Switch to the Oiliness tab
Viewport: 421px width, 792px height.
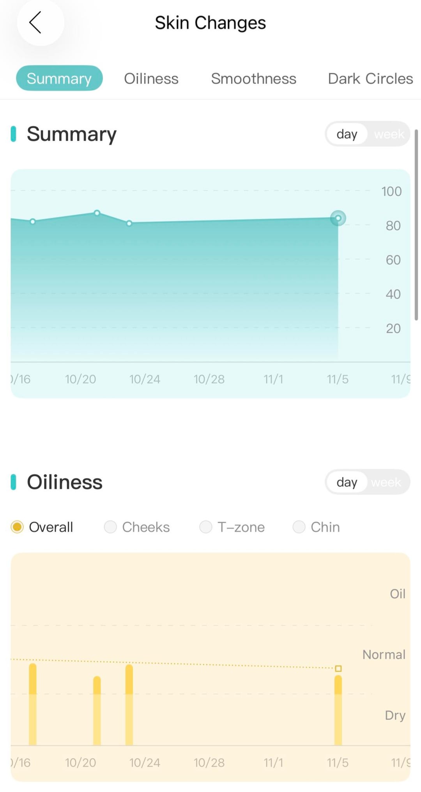[151, 79]
